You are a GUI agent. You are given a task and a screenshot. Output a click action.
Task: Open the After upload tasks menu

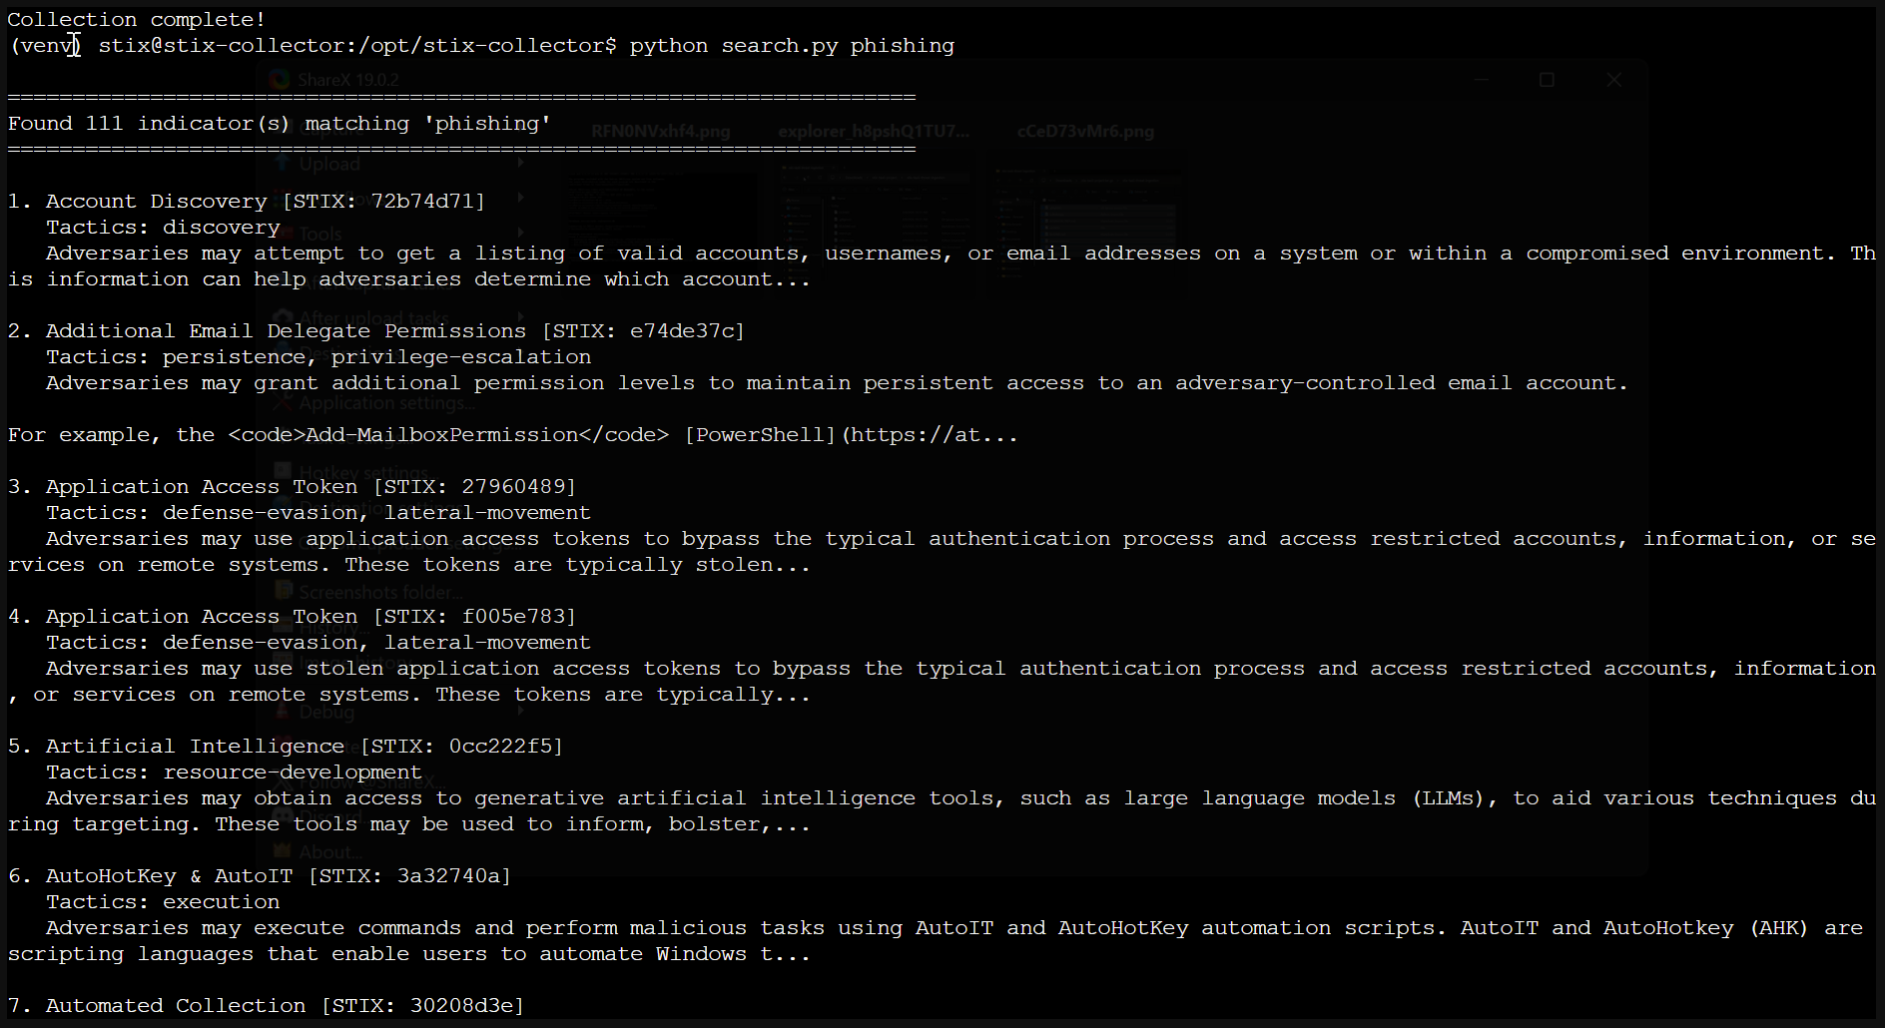coord(374,317)
